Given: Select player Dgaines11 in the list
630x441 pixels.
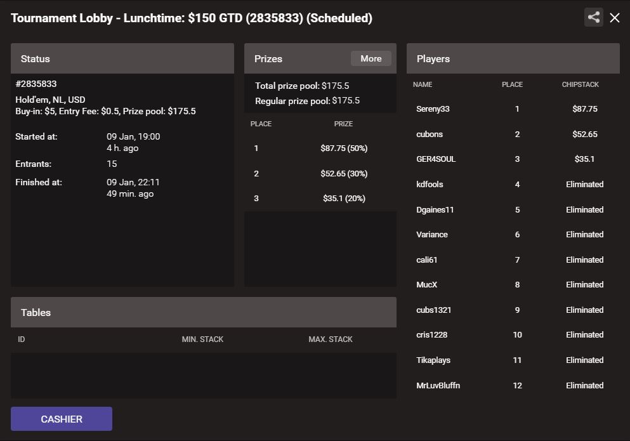Looking at the screenshot, I should tap(513, 210).
